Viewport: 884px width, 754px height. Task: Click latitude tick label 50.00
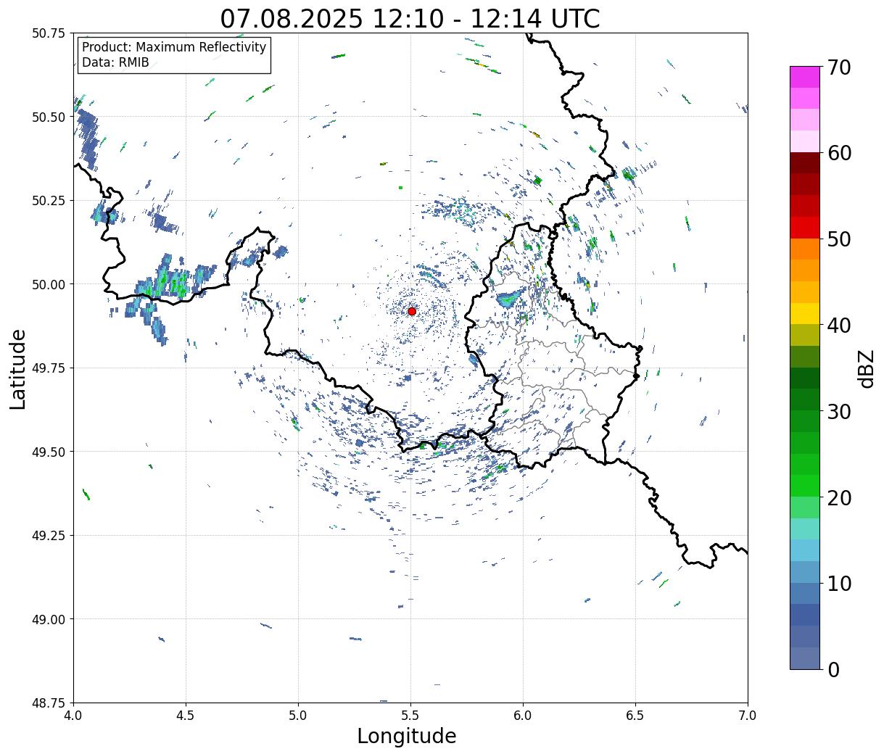point(48,284)
